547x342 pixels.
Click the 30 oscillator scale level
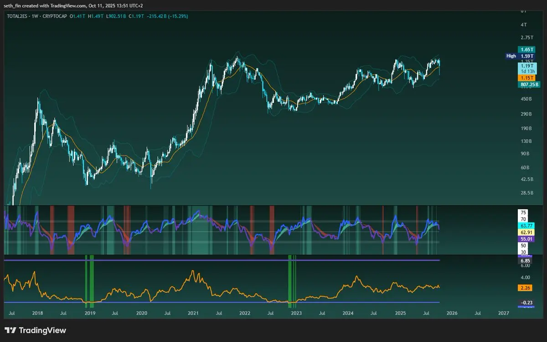click(x=523, y=252)
